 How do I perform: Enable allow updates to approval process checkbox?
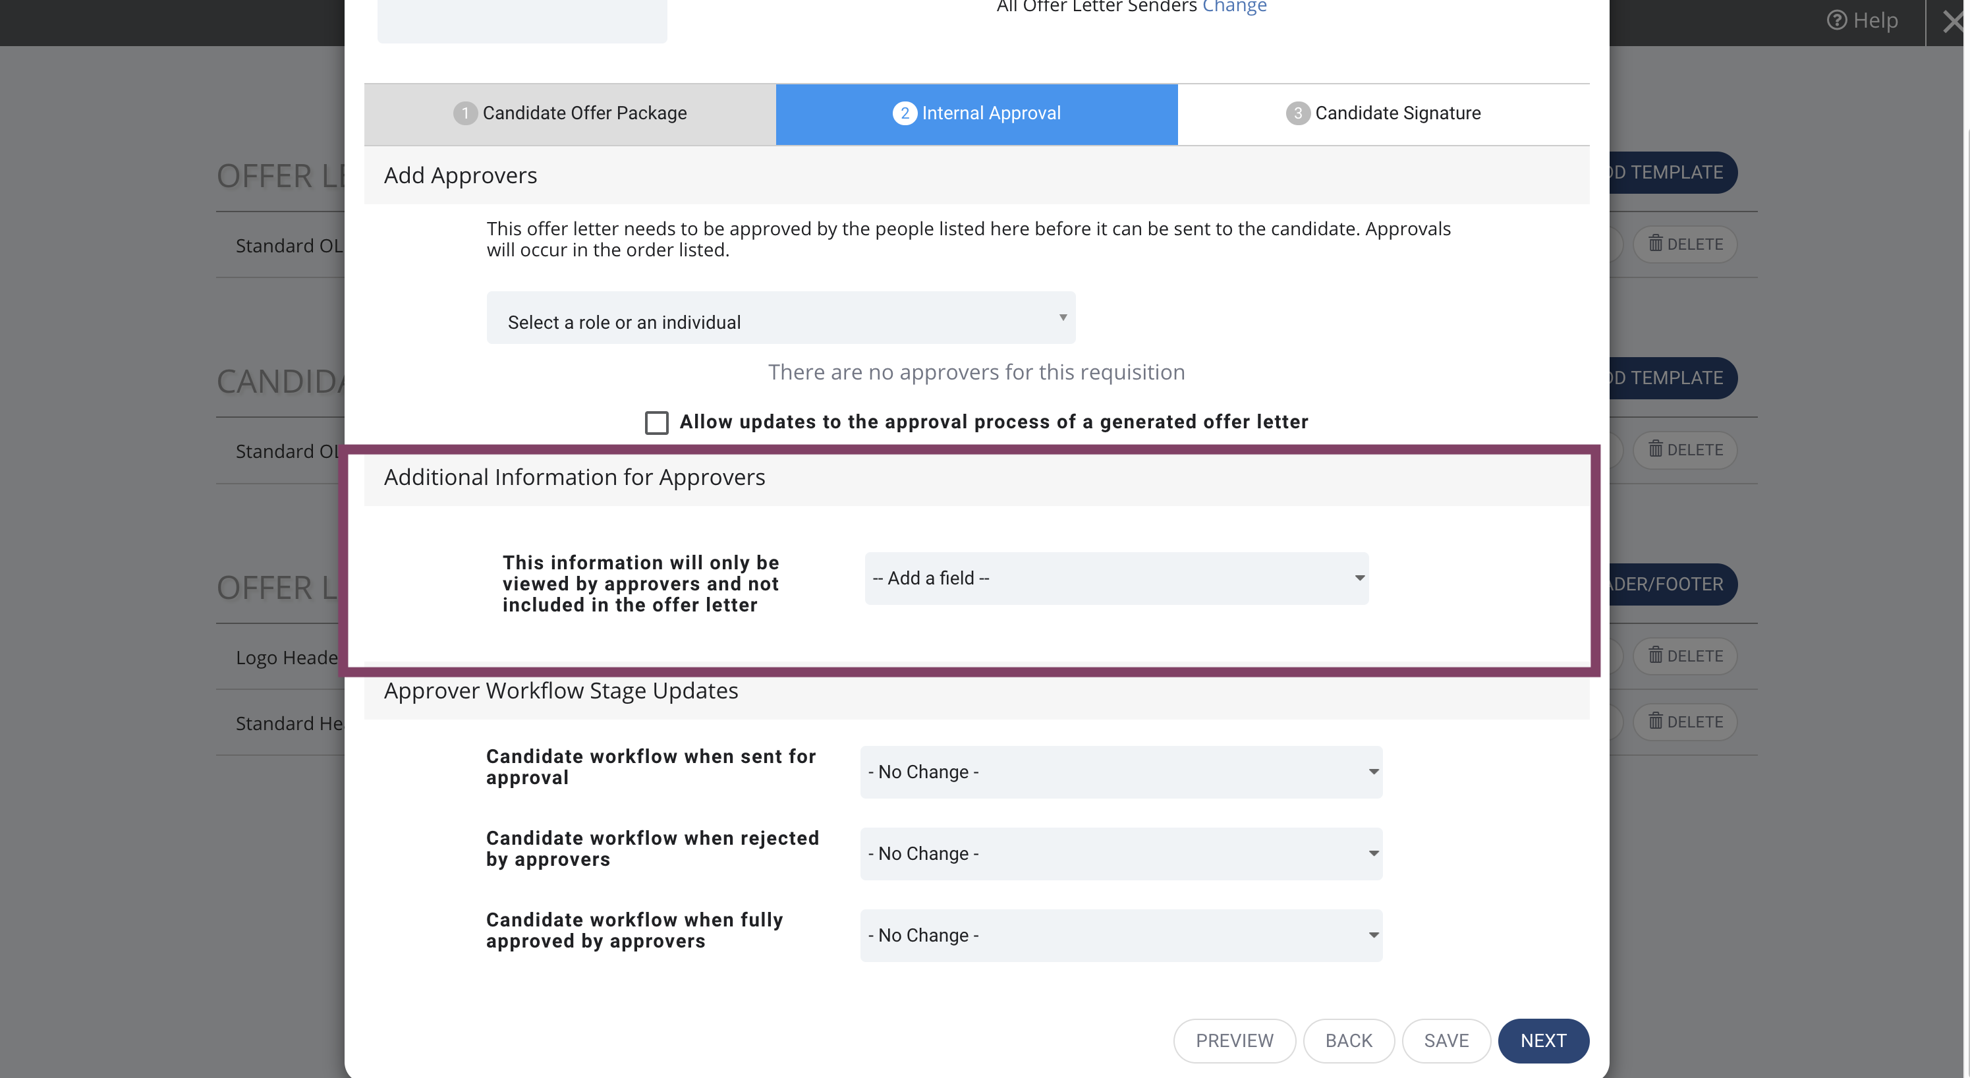click(656, 422)
